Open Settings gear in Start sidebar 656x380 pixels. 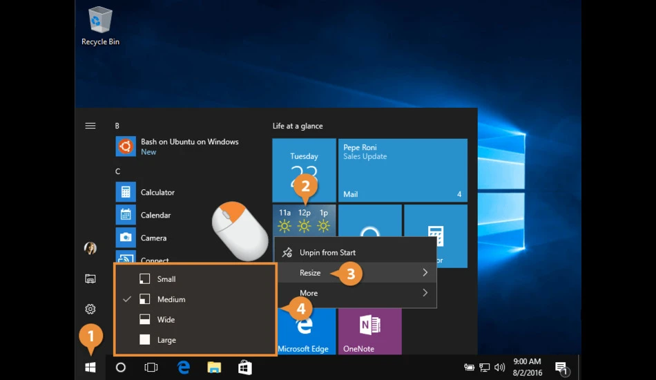(x=90, y=309)
